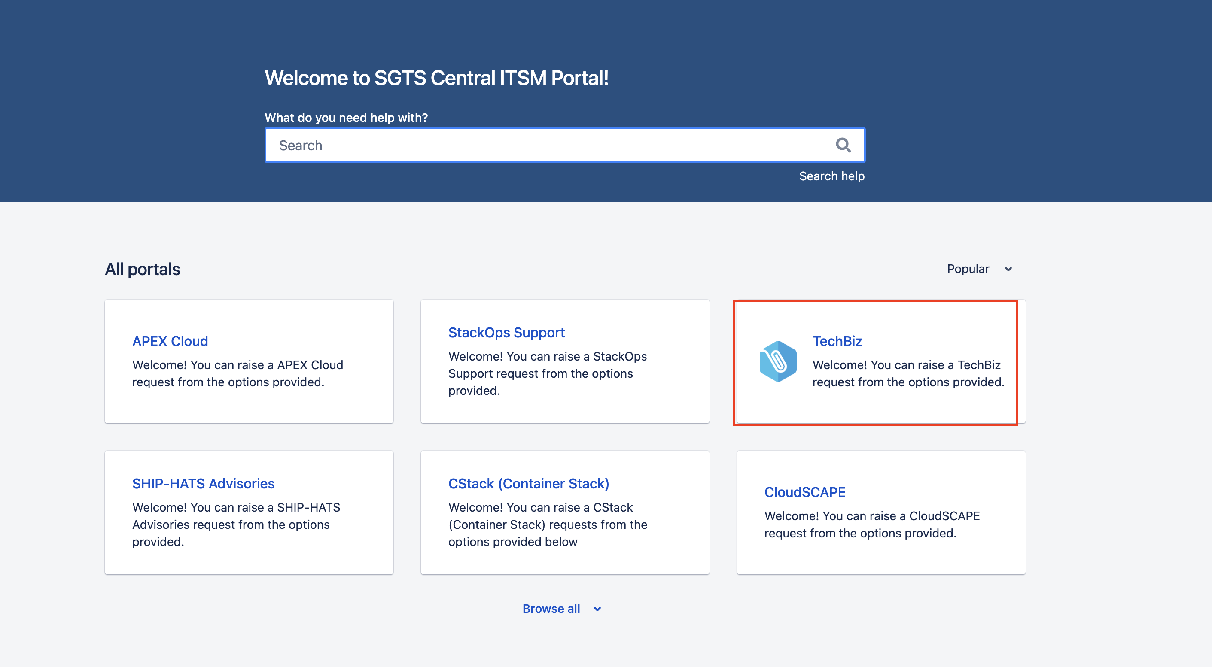This screenshot has height=667, width=1212.
Task: Open the CloudSCAPE portal link
Action: point(804,492)
